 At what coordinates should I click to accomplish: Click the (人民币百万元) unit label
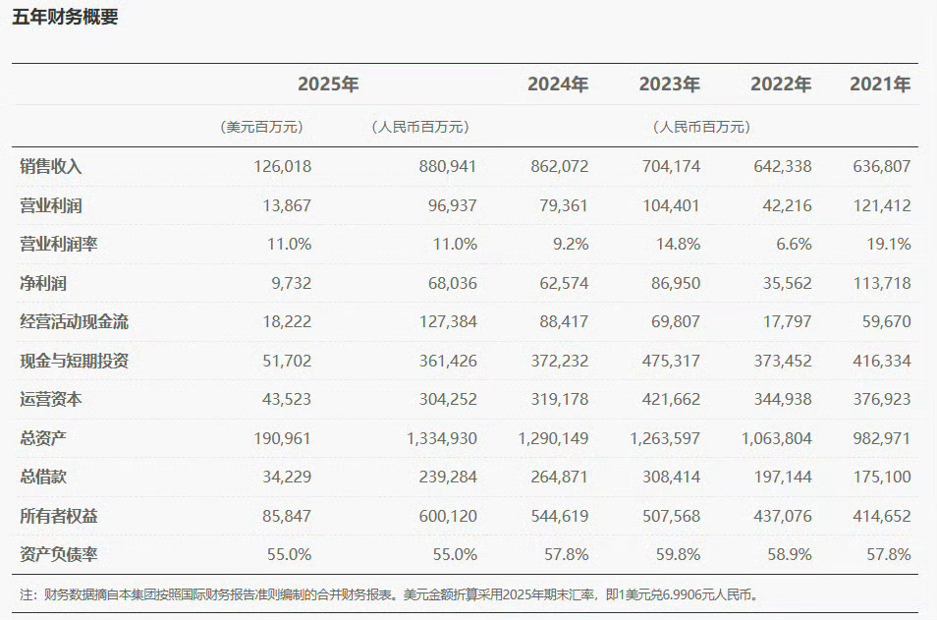[x=420, y=125]
